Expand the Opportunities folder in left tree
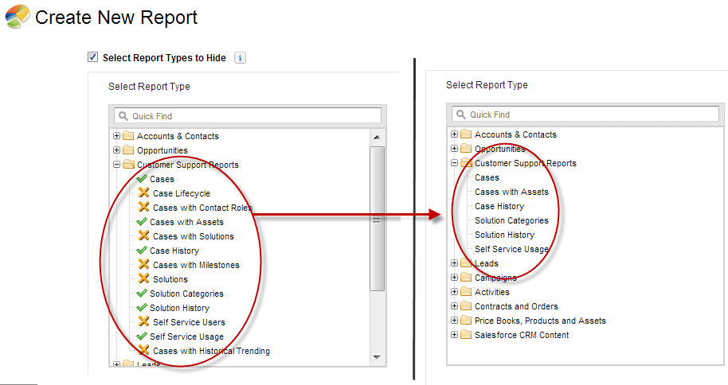 [x=117, y=150]
